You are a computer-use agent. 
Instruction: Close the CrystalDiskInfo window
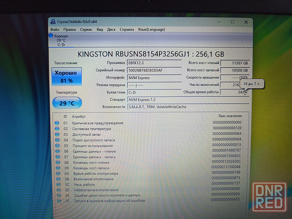click(x=246, y=22)
